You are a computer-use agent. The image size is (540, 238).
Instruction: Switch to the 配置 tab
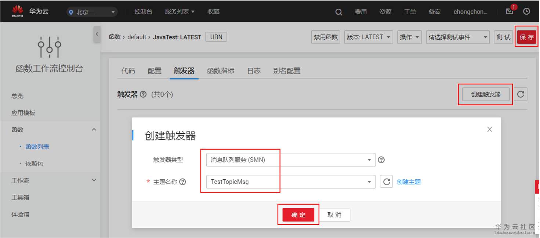point(155,71)
